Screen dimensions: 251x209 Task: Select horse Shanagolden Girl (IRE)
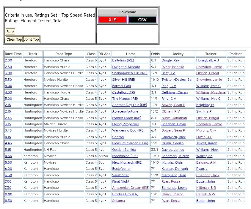(x=129, y=73)
